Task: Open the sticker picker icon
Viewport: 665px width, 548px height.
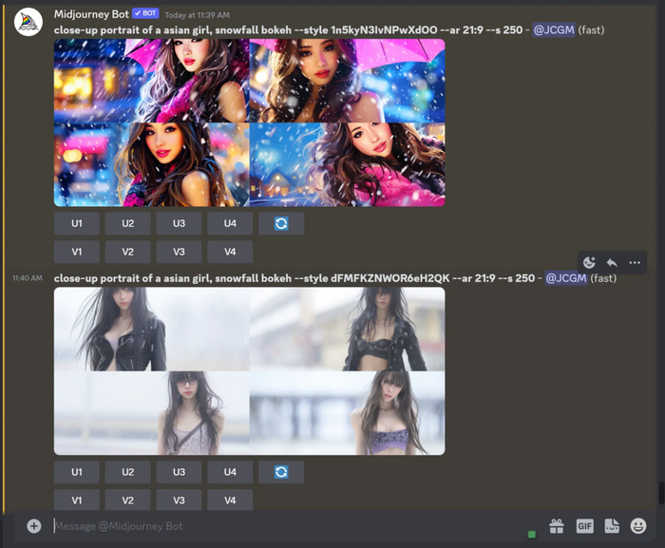Action: (612, 526)
